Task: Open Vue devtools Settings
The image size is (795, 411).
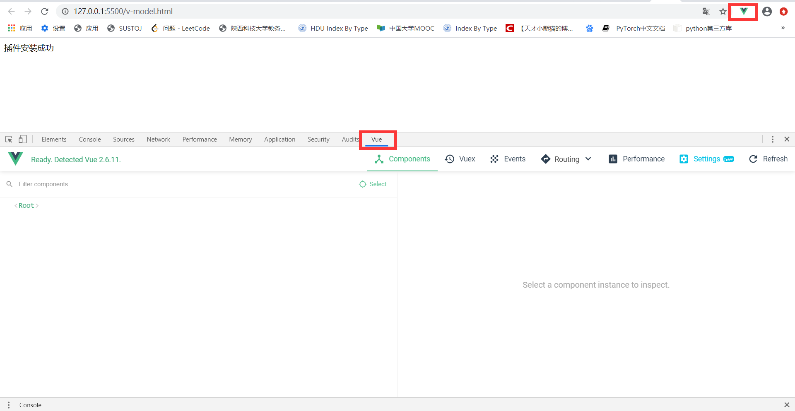Action: [x=707, y=159]
